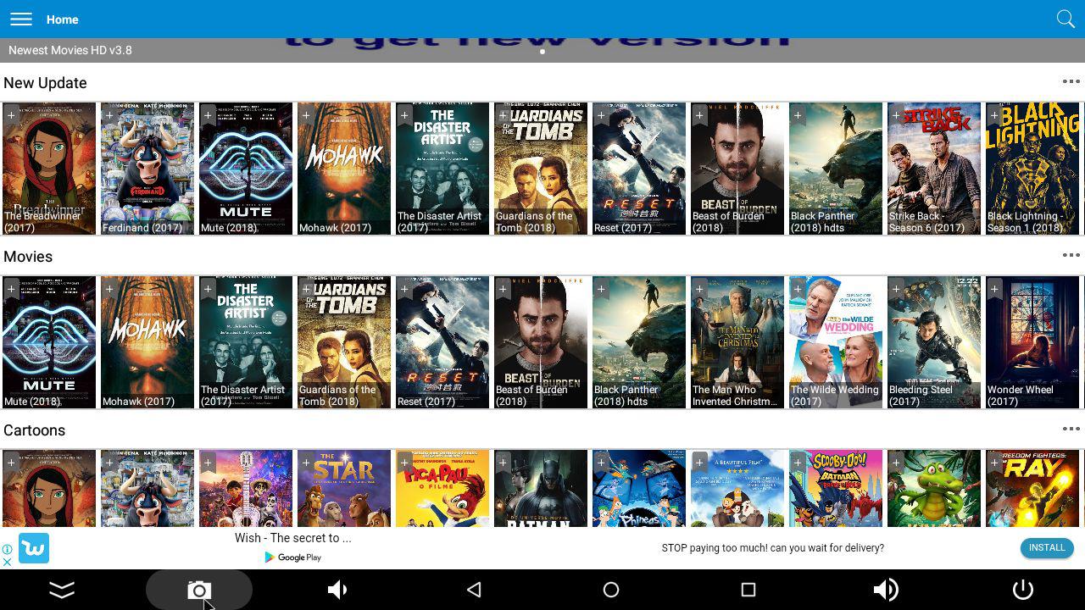Screen dimensions: 1085x610
Task: Open the Movies section's three-dot menu
Action: 1071,255
